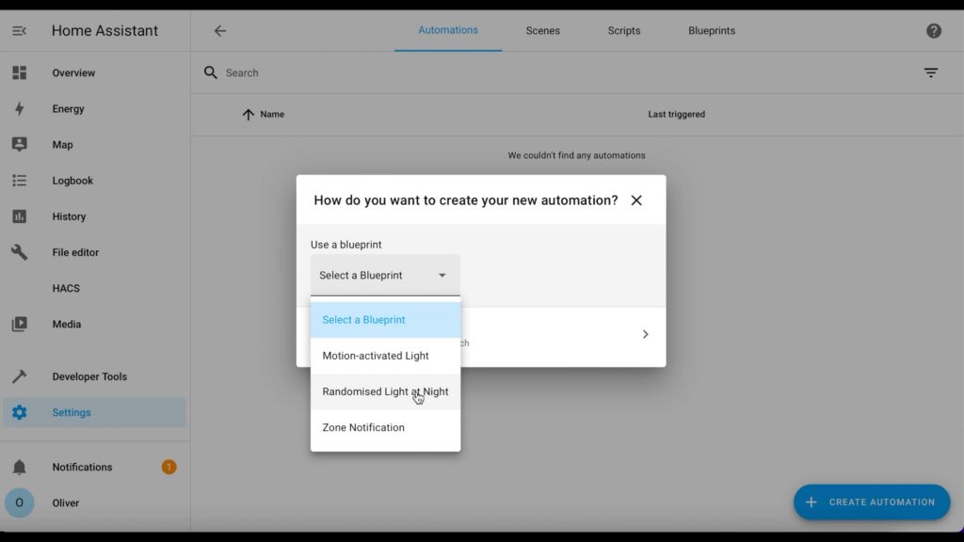Open the Developer Tools sidebar label
The image size is (964, 542).
click(89, 376)
